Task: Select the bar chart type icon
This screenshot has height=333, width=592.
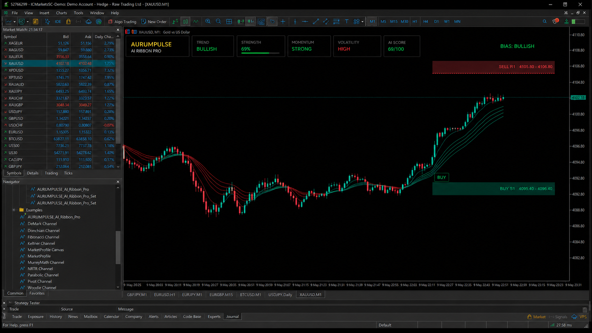Action: pos(175,22)
